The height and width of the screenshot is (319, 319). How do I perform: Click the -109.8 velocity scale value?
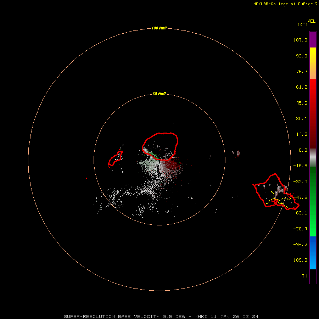(299, 260)
